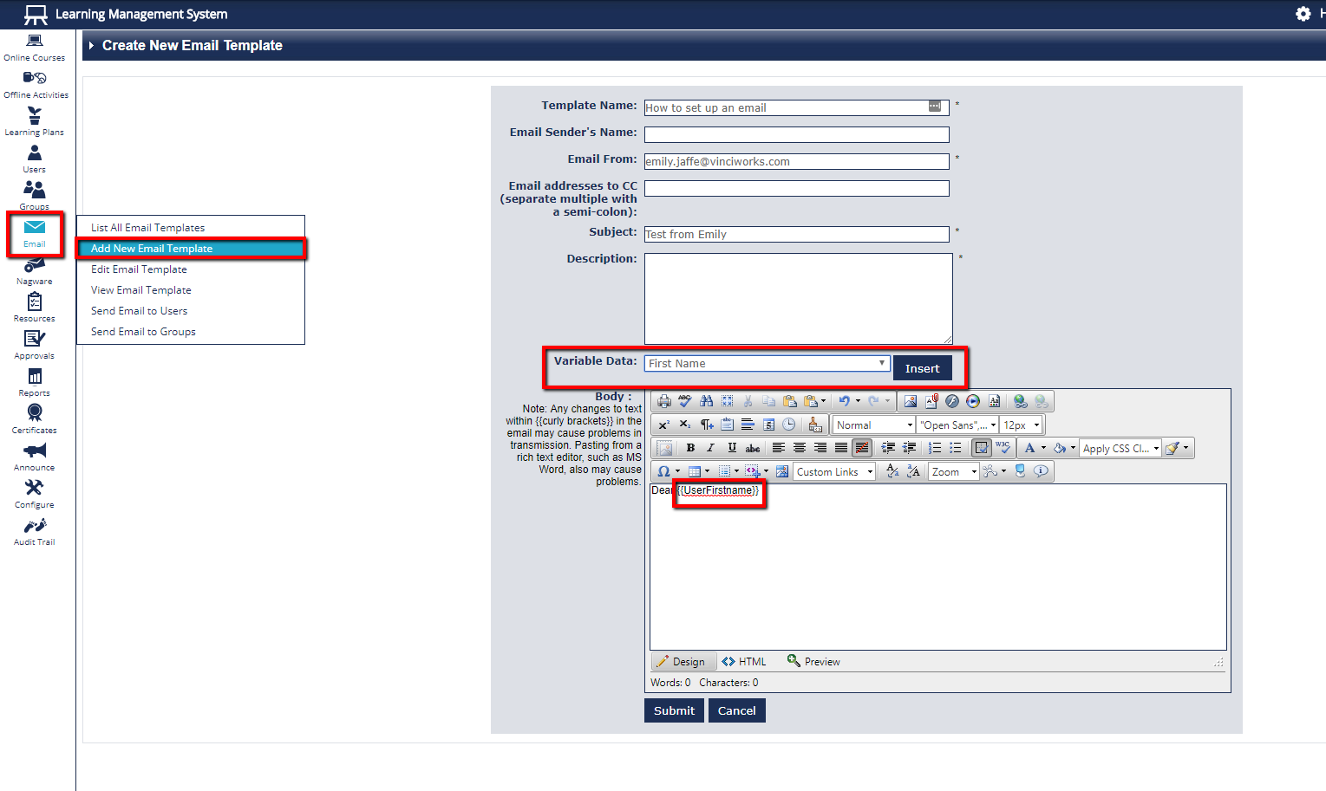Insert symbol using the Omega icon
This screenshot has height=791, width=1326.
[663, 471]
